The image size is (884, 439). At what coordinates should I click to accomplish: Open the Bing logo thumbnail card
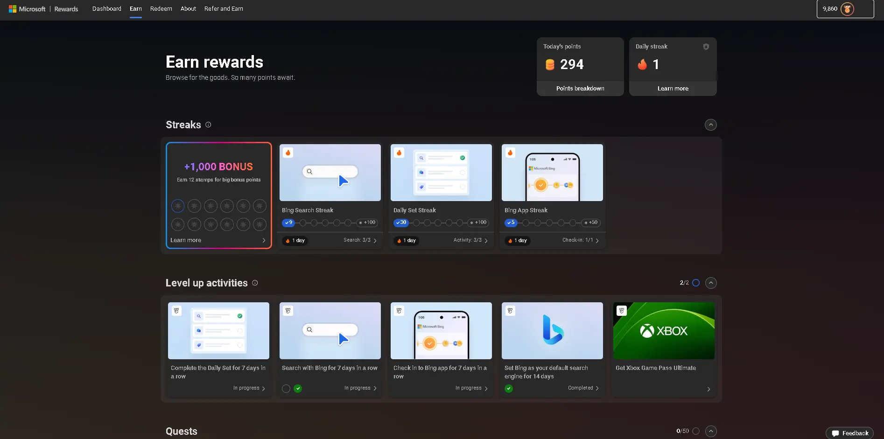pyautogui.click(x=552, y=331)
